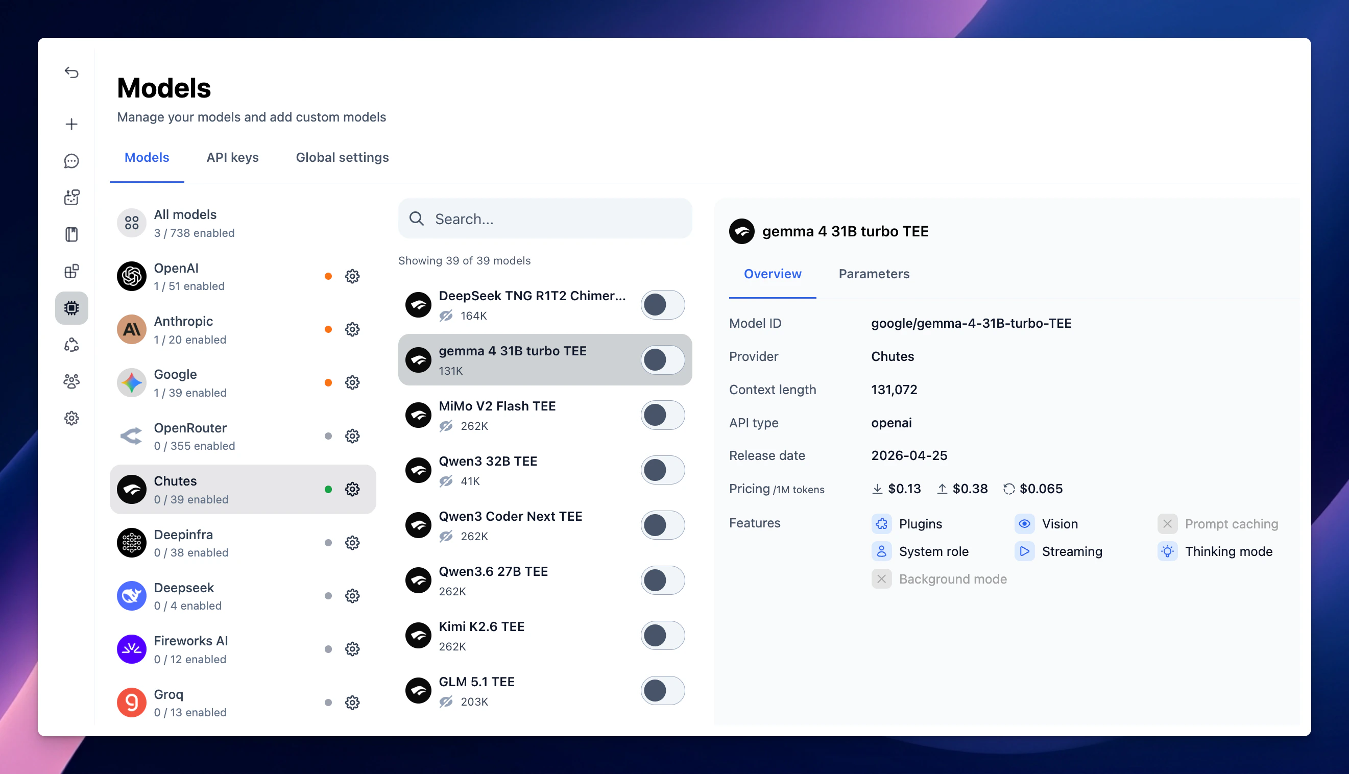Select the OpenRouter provider row
The height and width of the screenshot is (774, 1349).
pyautogui.click(x=243, y=437)
